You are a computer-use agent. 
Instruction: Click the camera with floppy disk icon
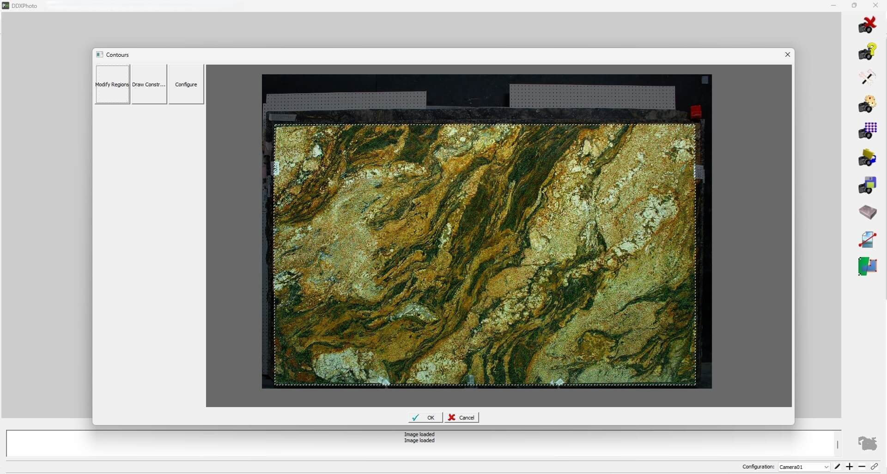867,185
